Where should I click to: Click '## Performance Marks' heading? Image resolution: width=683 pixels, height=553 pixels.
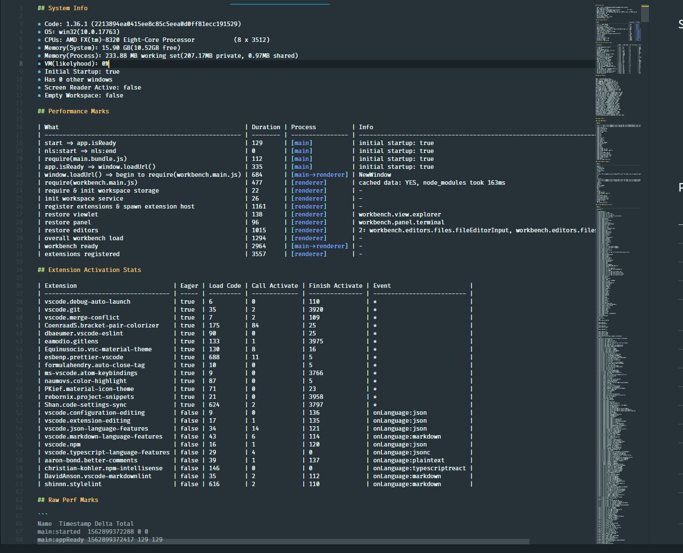pos(73,111)
